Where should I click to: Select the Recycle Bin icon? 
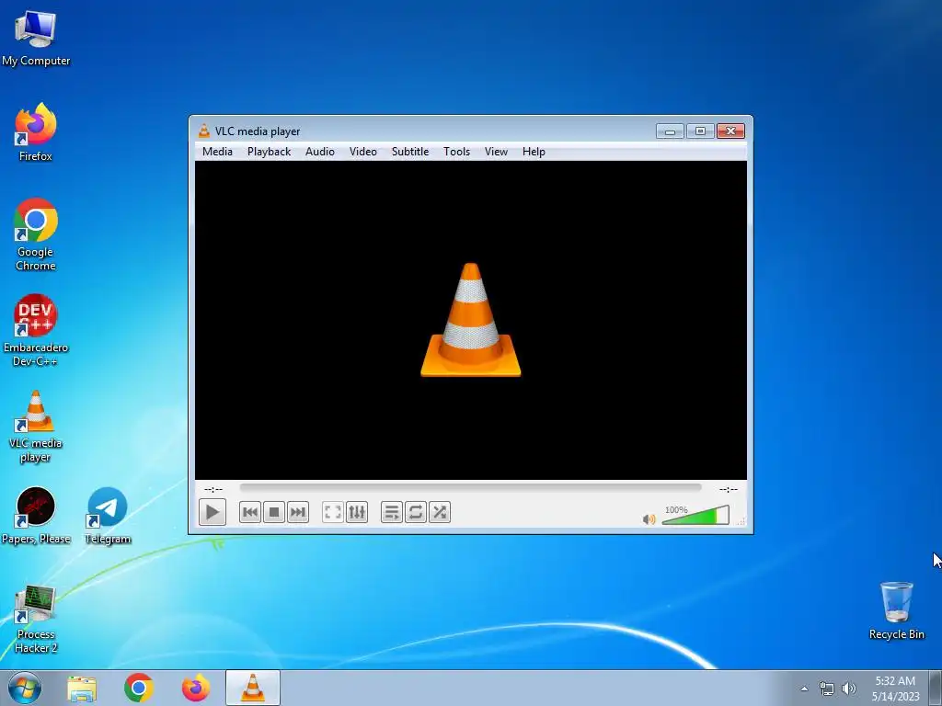tap(896, 610)
